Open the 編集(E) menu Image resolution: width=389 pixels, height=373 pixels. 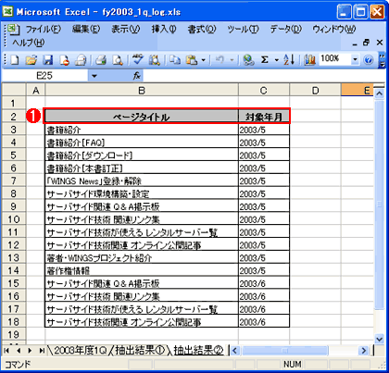click(x=86, y=30)
